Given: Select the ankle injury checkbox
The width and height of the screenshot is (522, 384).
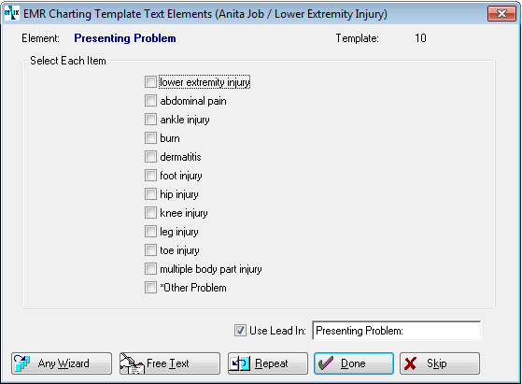Looking at the screenshot, I should [150, 120].
